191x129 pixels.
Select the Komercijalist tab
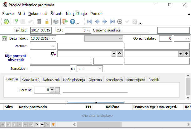(135, 80)
